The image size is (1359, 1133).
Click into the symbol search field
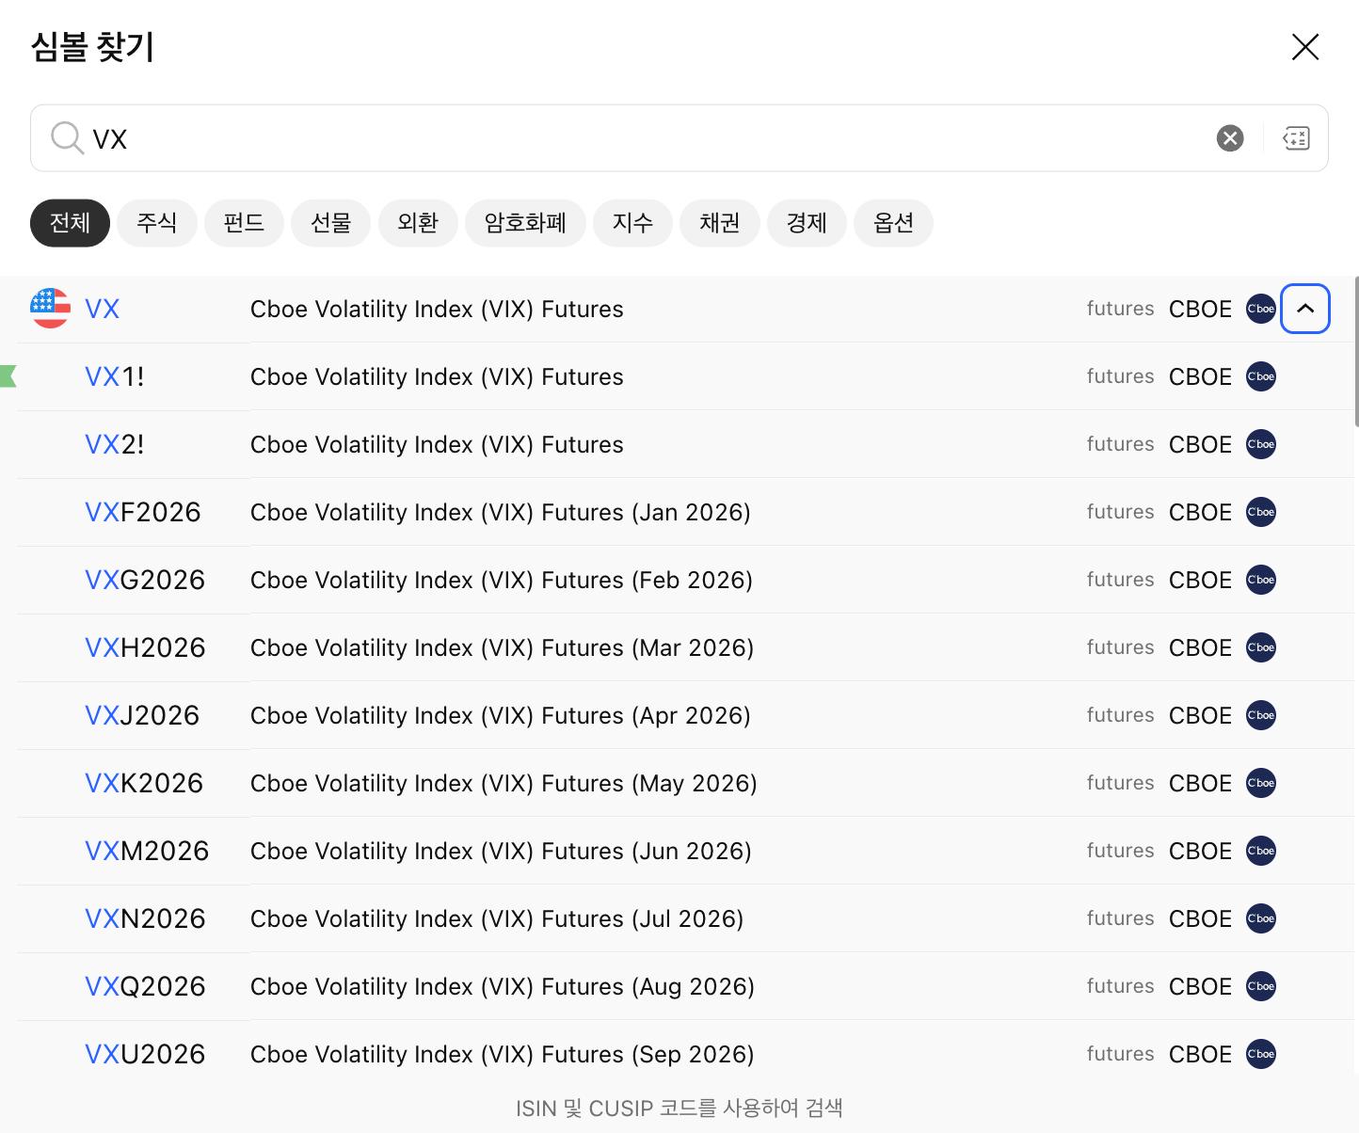[649, 138]
